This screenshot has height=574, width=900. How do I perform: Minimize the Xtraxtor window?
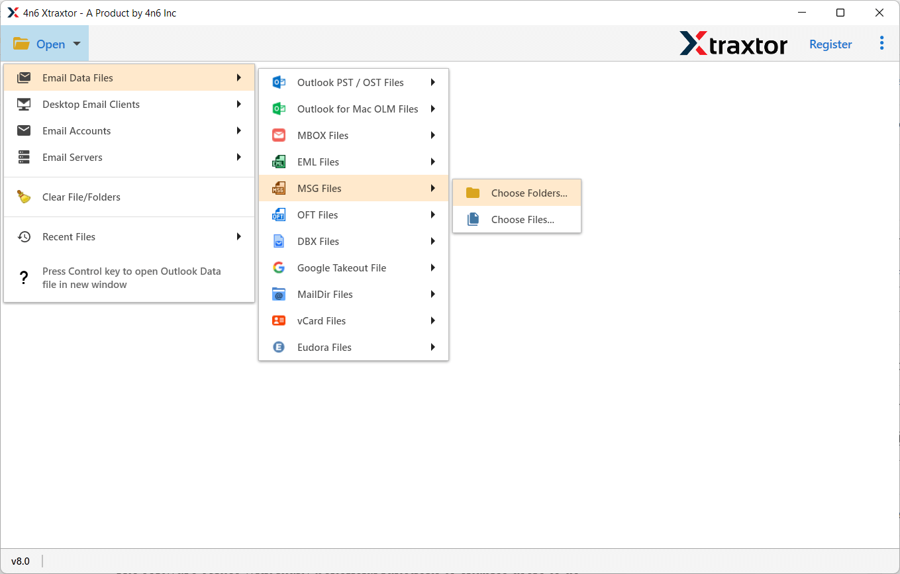tap(801, 13)
